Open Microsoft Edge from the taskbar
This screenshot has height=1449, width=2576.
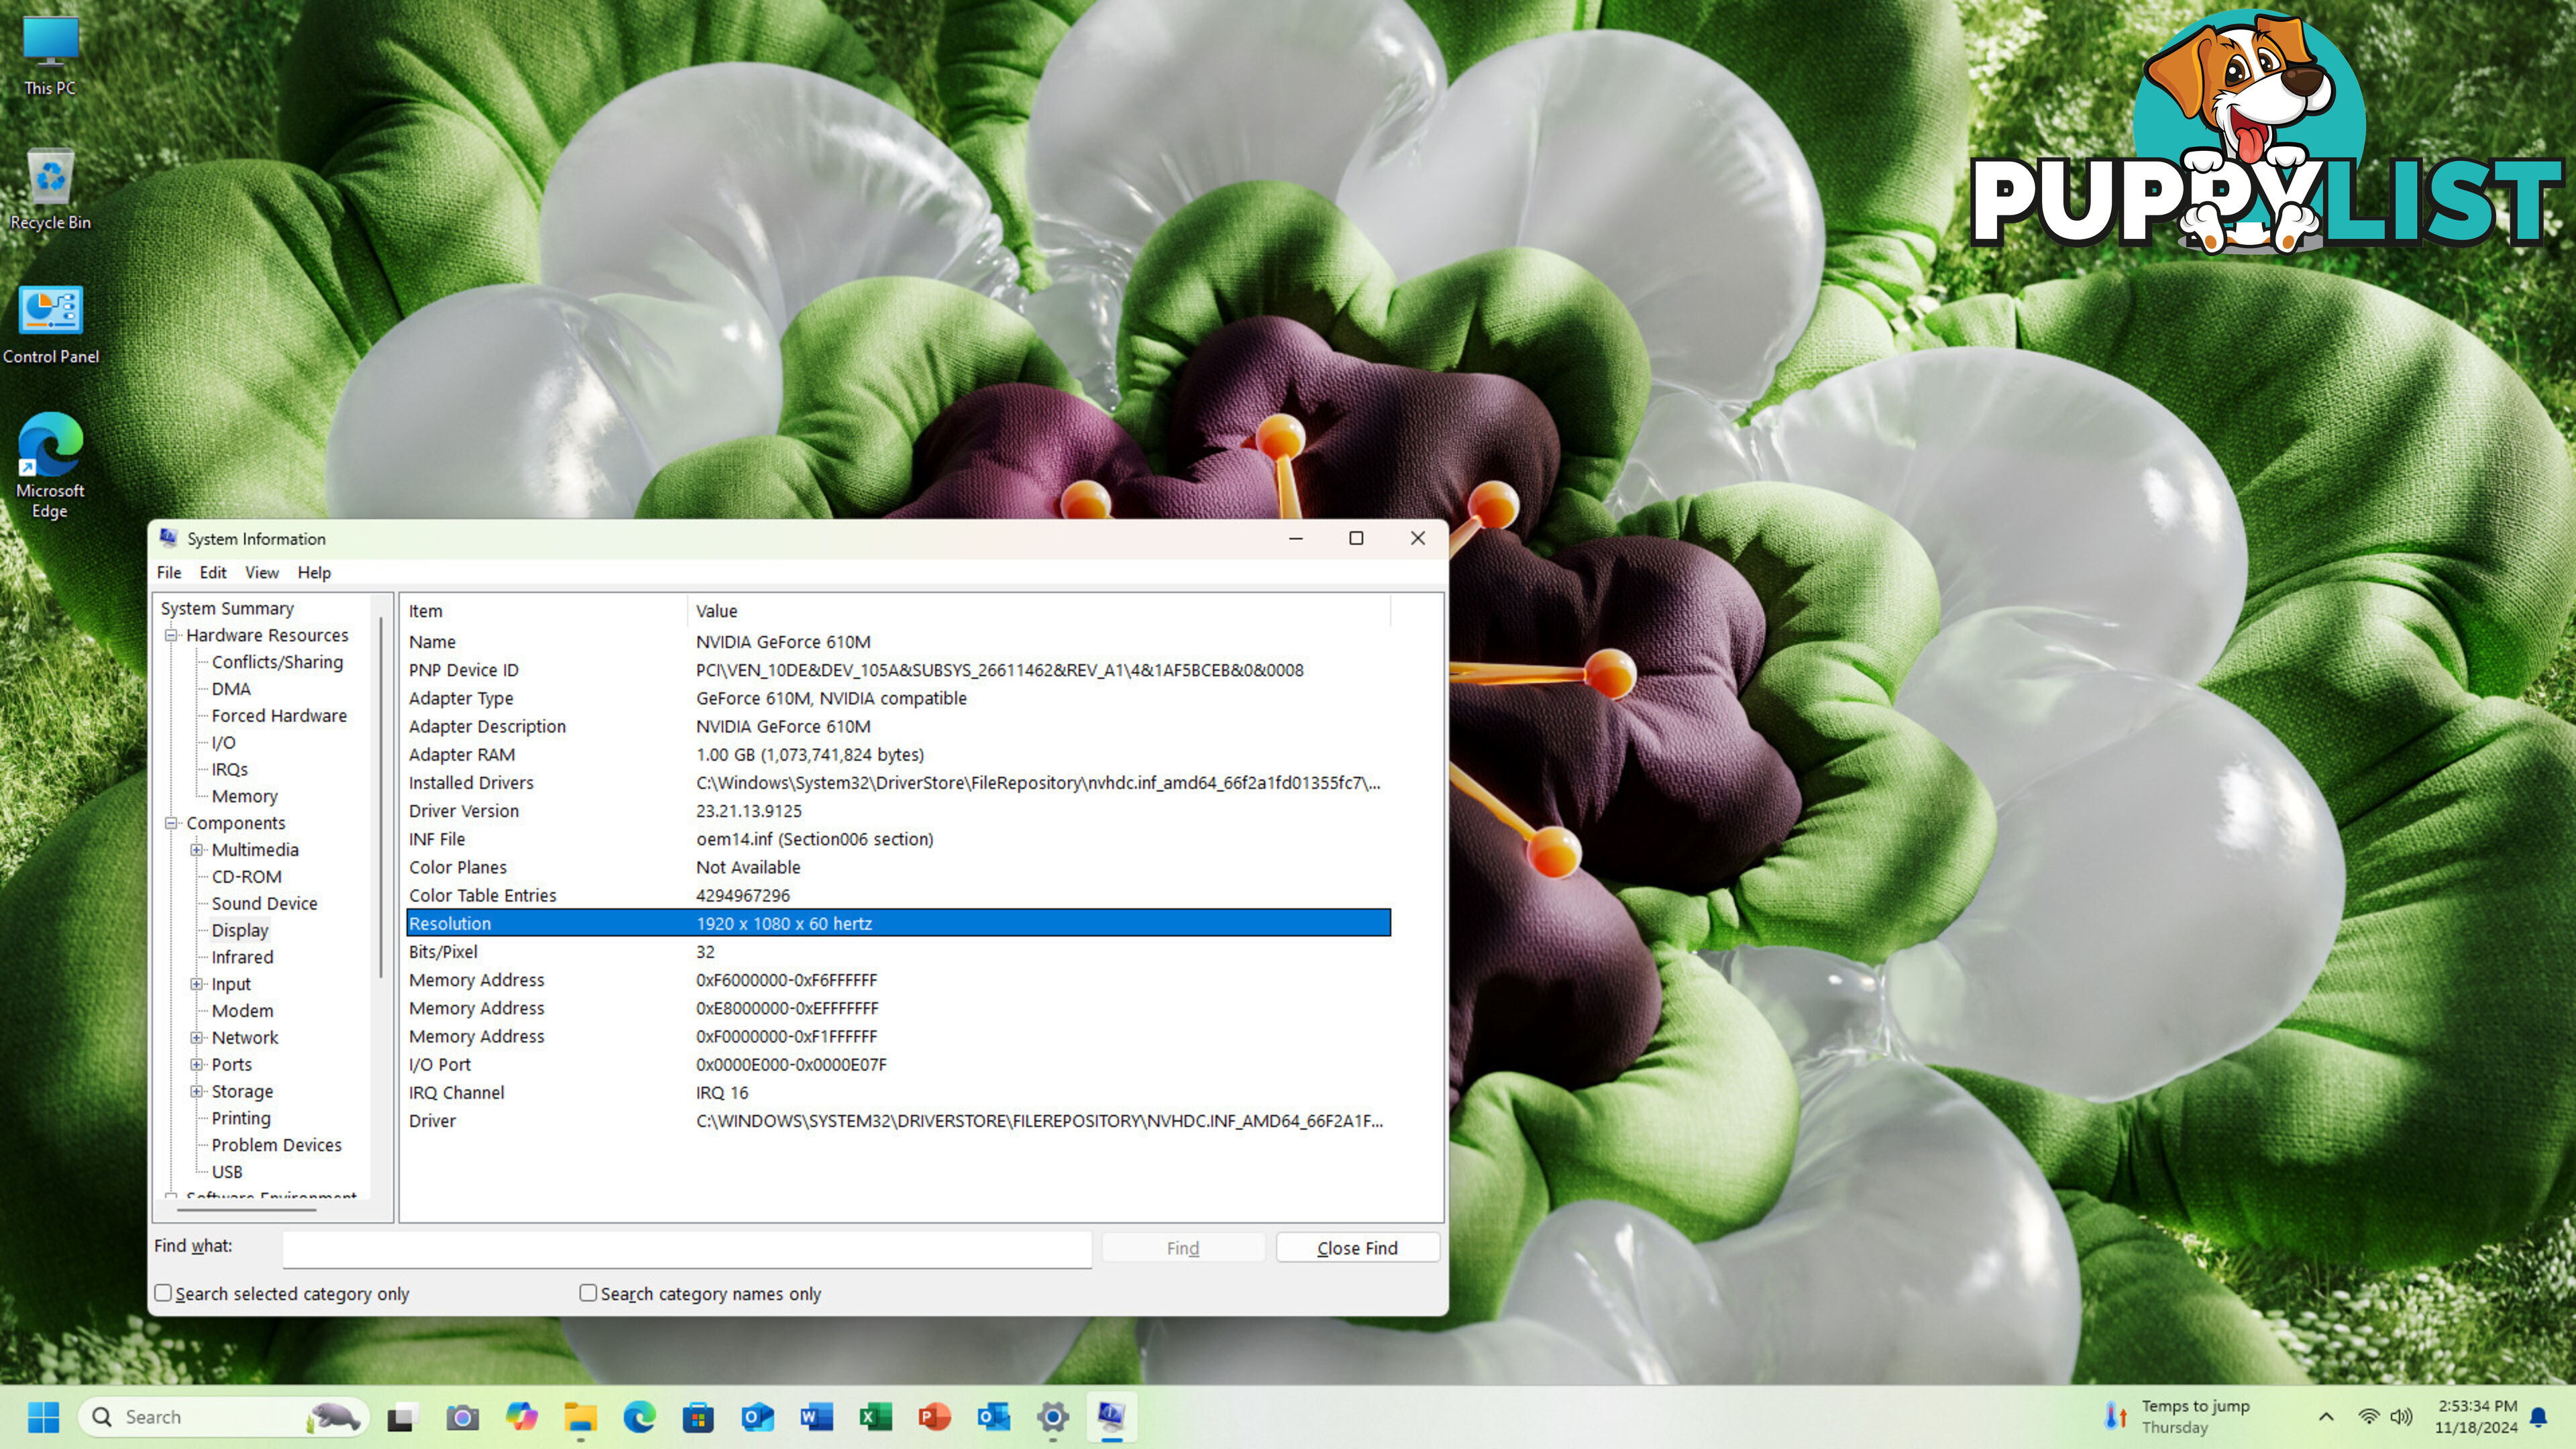click(639, 1416)
